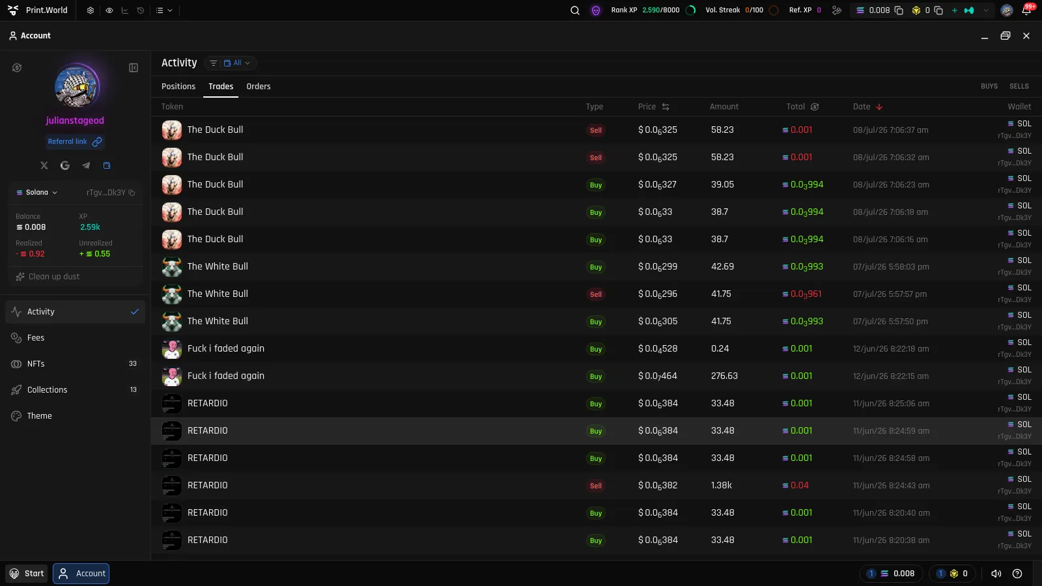Collapse the account sidebar panel
Image resolution: width=1042 pixels, height=586 pixels.
pos(134,68)
